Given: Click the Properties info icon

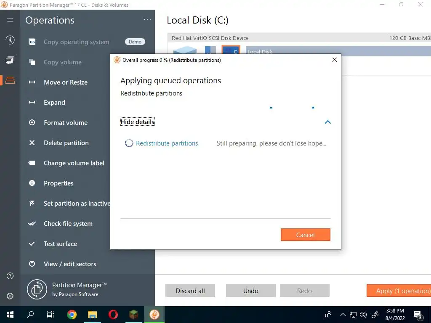Looking at the screenshot, I should (x=32, y=183).
